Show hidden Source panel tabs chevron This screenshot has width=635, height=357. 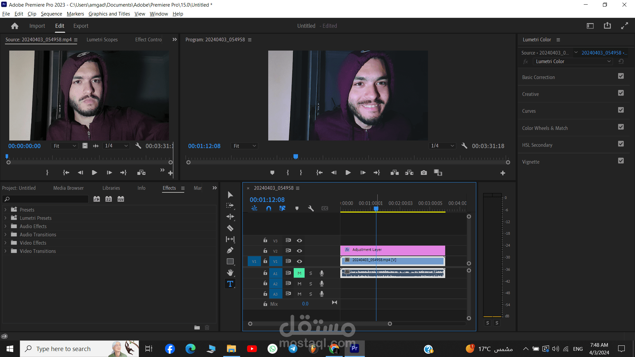(175, 39)
